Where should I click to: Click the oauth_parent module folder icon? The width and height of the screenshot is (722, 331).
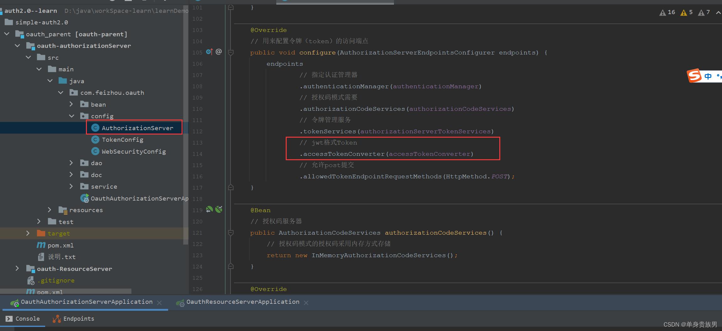(20, 34)
